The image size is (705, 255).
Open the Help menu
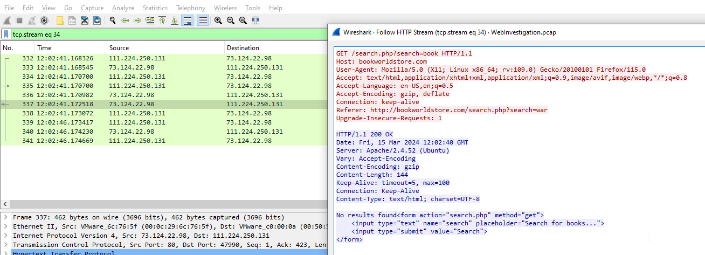click(x=275, y=8)
